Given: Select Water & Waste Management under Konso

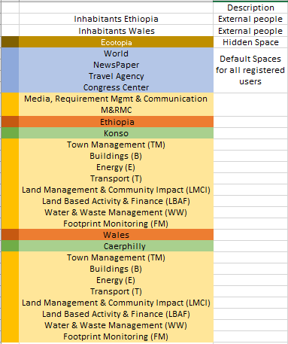Looking at the screenshot, I should point(116,212).
